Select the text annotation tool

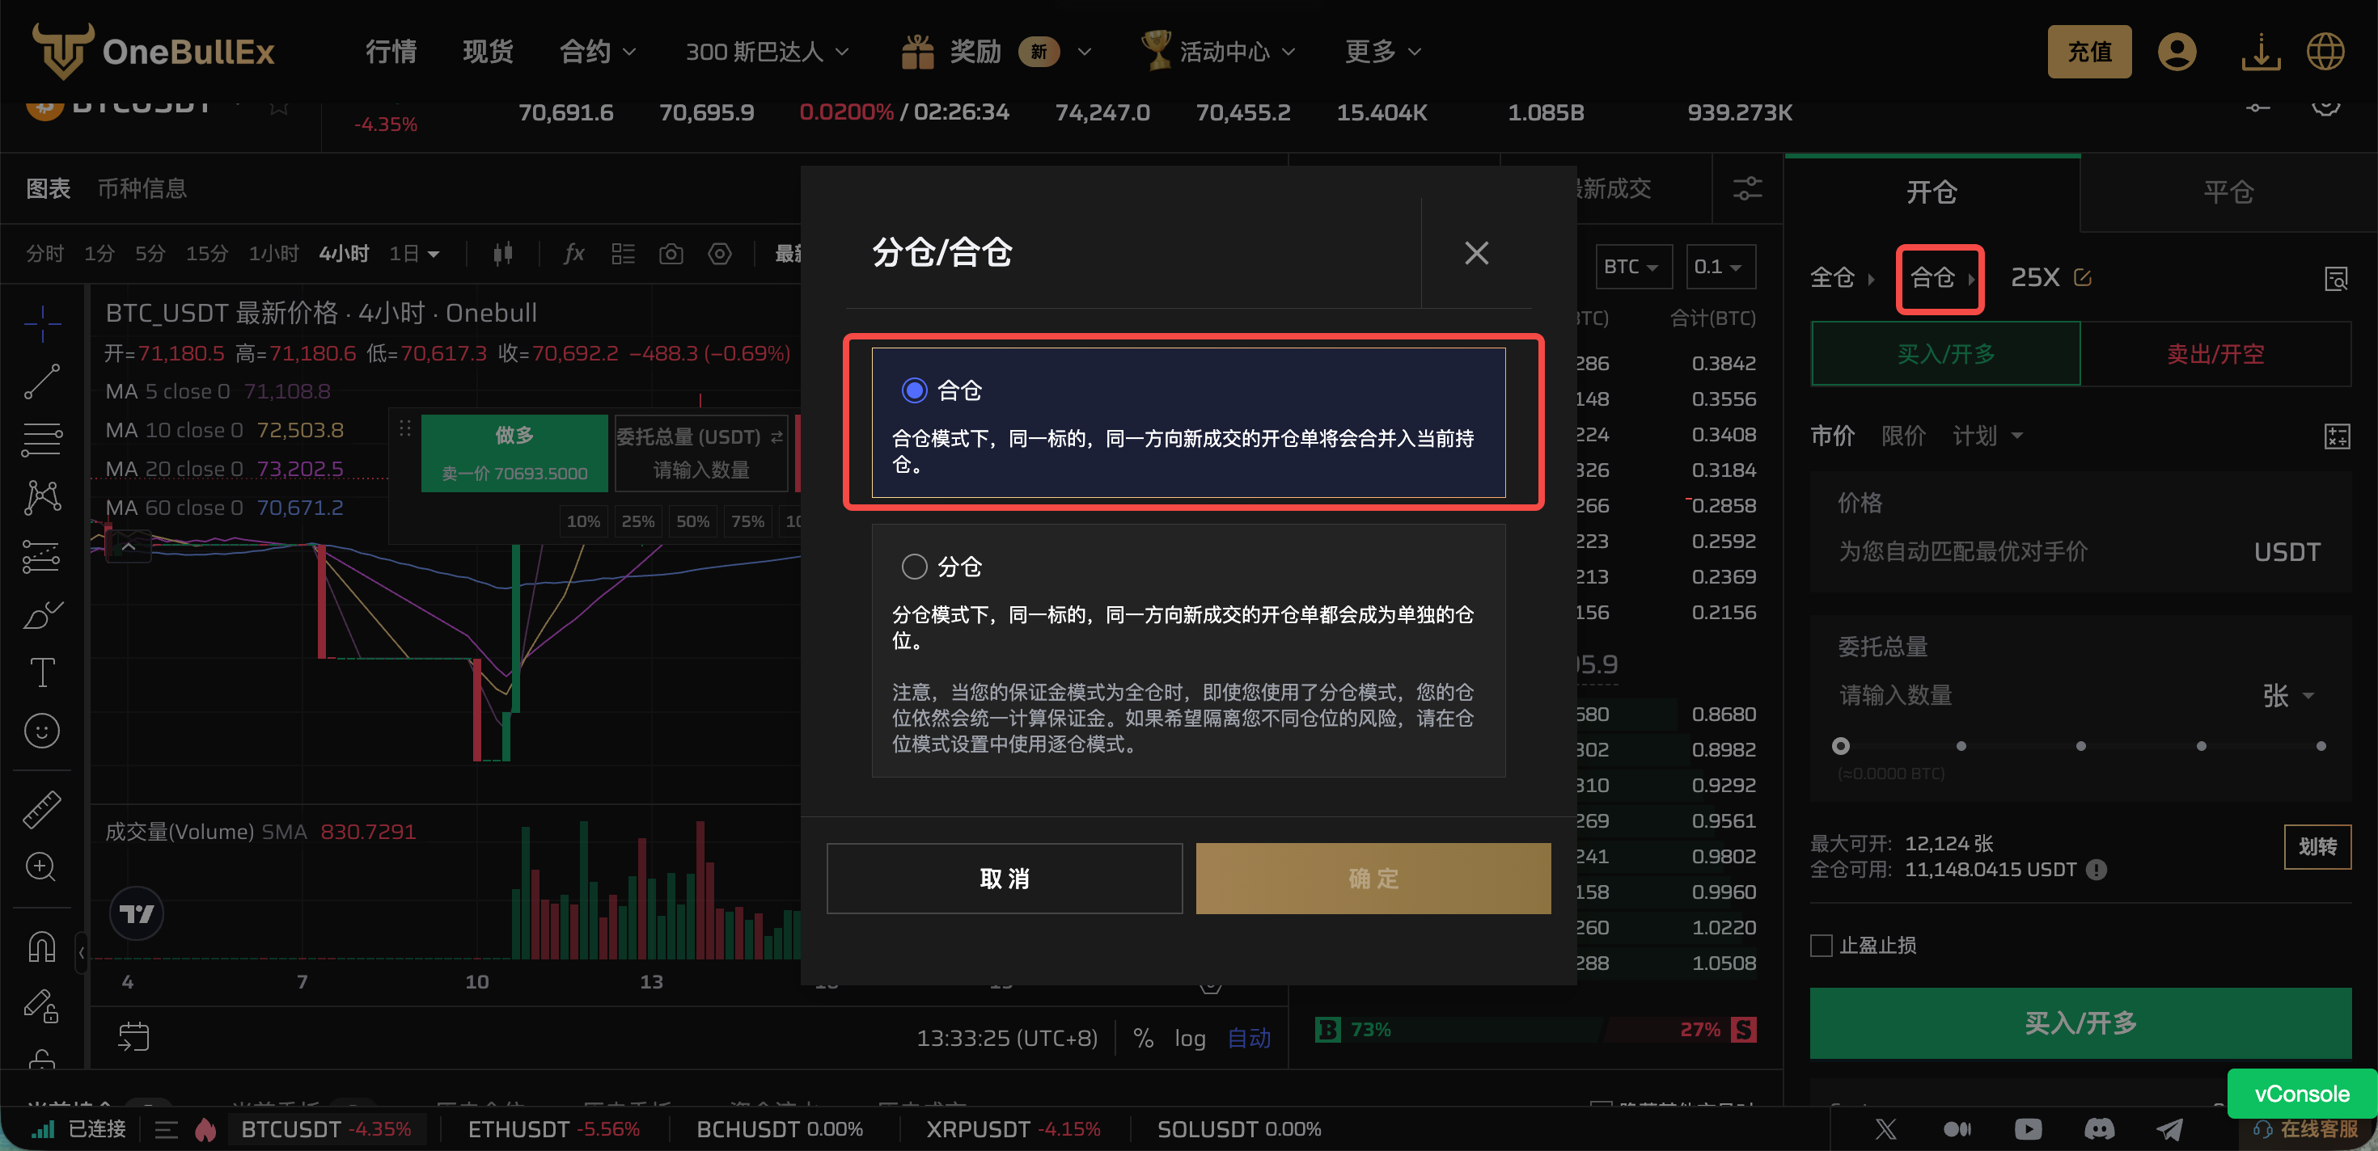42,672
